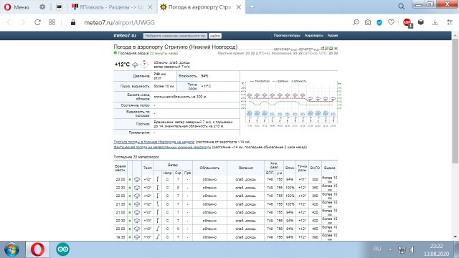Open the Speed Dial start page
459x258 pixels.
pos(52,22)
